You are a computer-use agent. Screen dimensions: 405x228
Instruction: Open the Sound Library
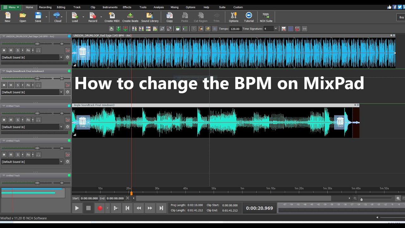(150, 17)
